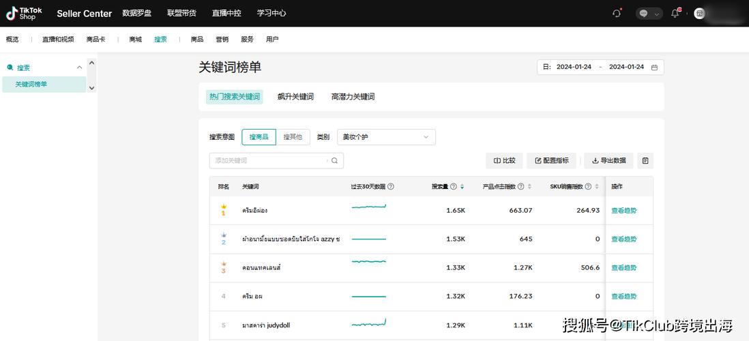Click the 1.65K search volume cell
This screenshot has height=341, width=749.
pyautogui.click(x=456, y=211)
